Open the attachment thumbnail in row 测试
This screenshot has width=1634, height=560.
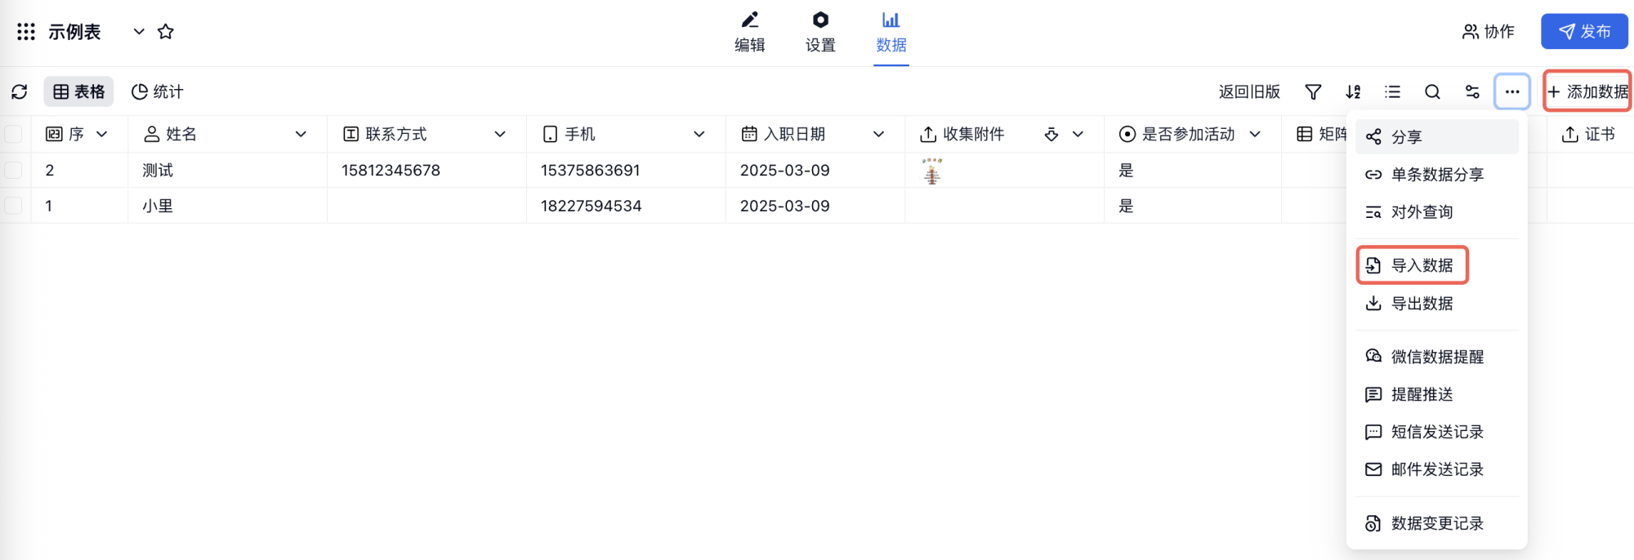click(932, 171)
